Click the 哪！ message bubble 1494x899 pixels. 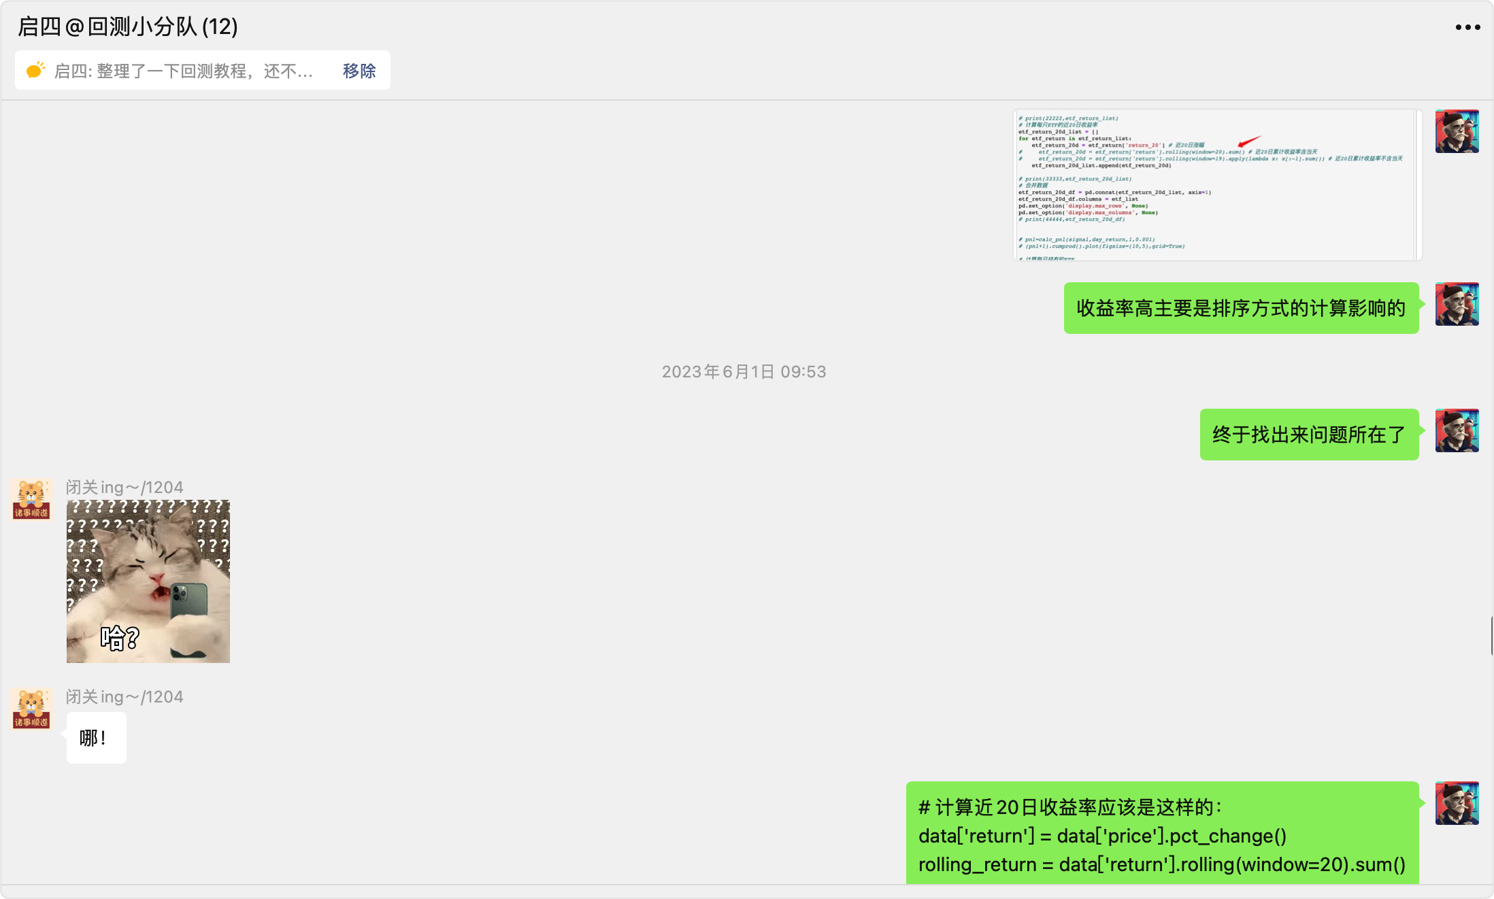(96, 738)
